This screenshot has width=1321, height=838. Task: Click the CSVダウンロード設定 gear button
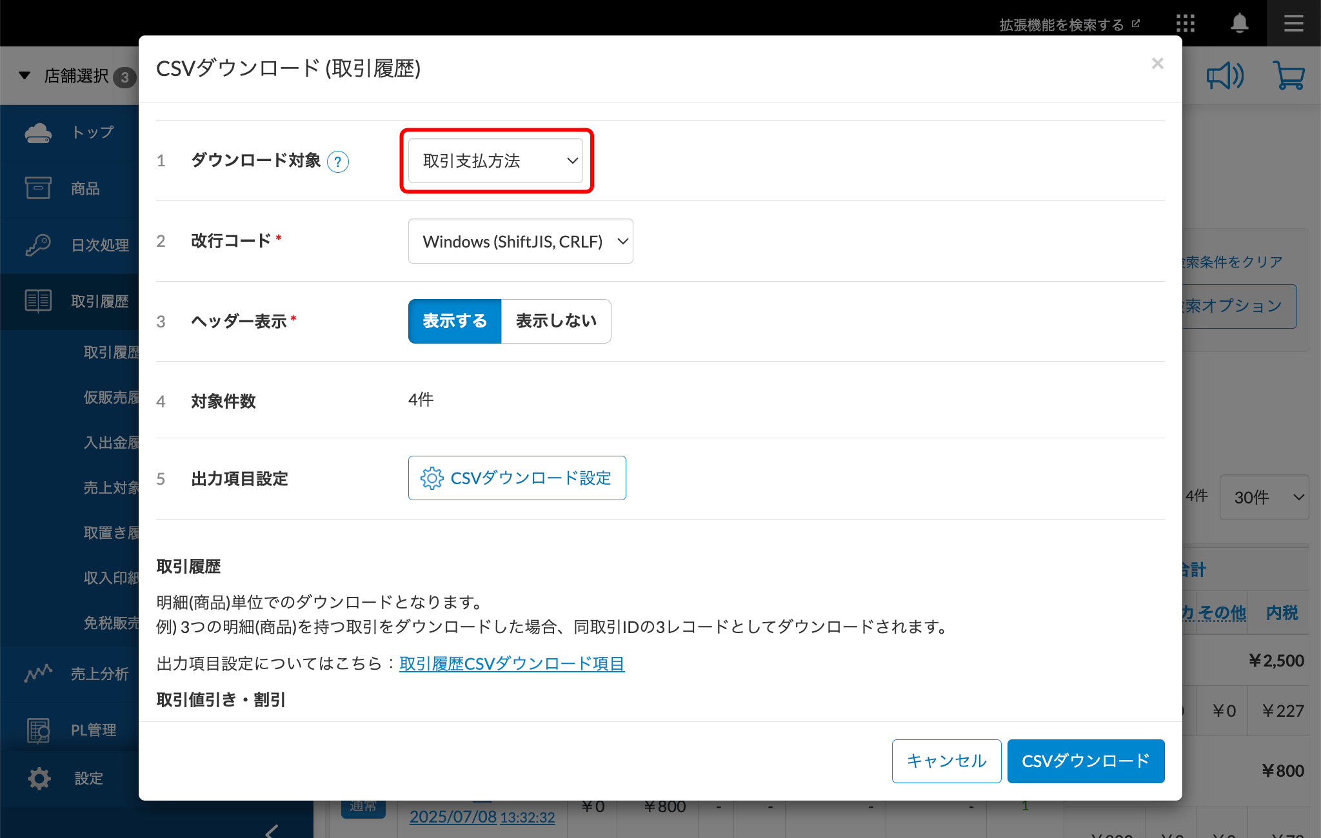click(x=517, y=478)
